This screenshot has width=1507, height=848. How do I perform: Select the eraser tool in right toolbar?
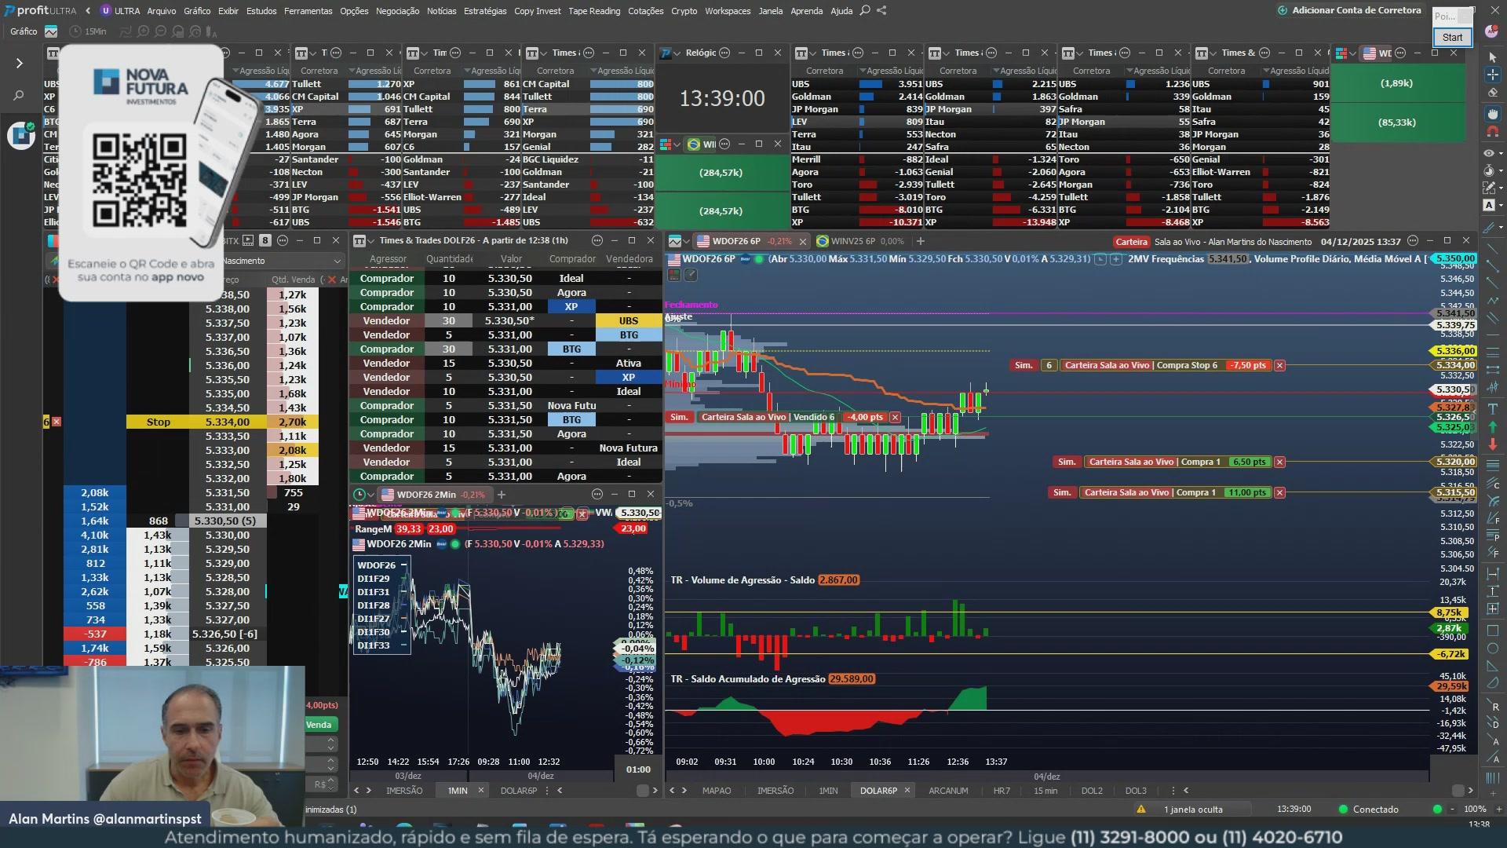(1492, 93)
